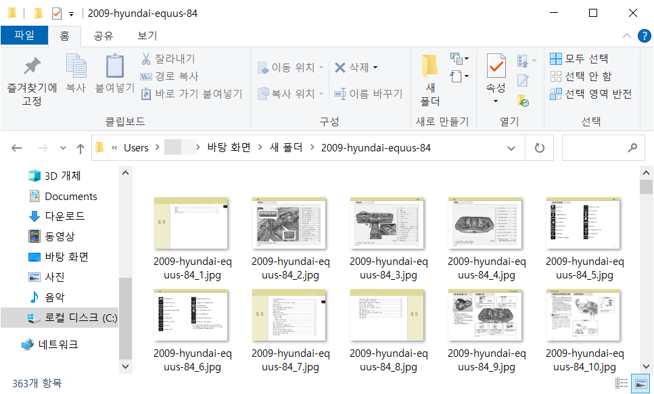Switch to large thumbnails view icon
The height and width of the screenshot is (394, 654).
640,383
